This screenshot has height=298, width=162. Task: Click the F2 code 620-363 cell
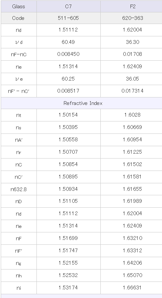[132, 18]
